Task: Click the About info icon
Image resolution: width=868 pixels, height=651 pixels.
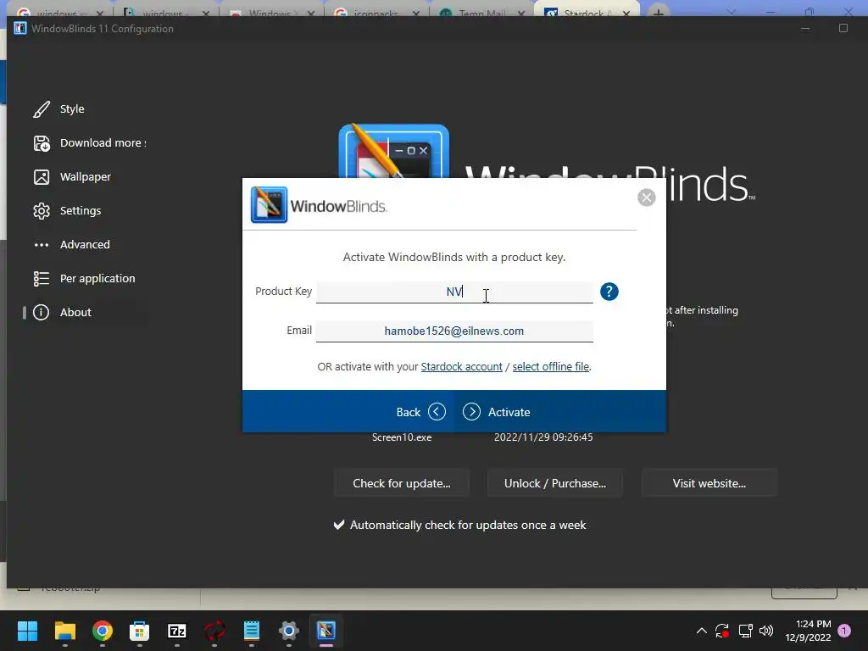Action: [x=41, y=312]
